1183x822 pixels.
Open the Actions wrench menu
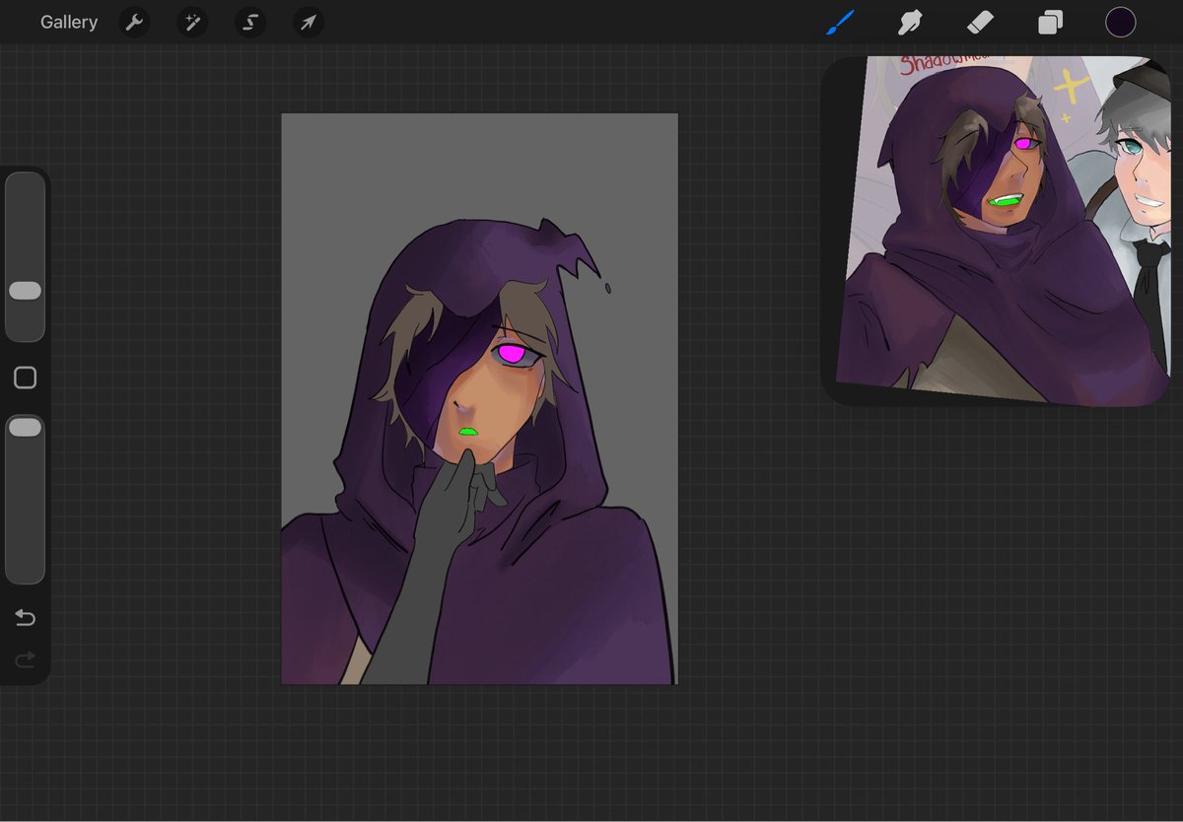[134, 22]
